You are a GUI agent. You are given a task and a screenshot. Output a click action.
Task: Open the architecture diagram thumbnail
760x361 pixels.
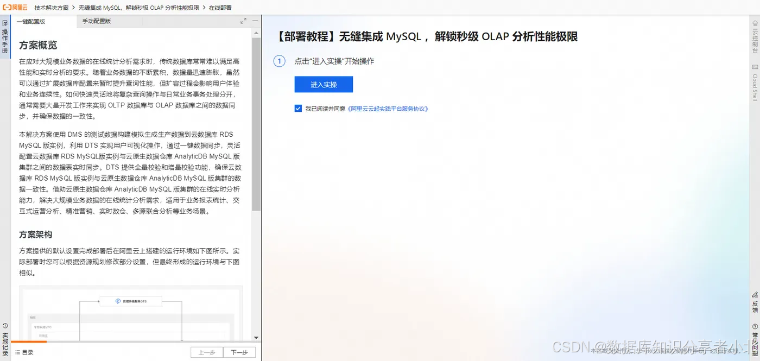click(x=131, y=313)
